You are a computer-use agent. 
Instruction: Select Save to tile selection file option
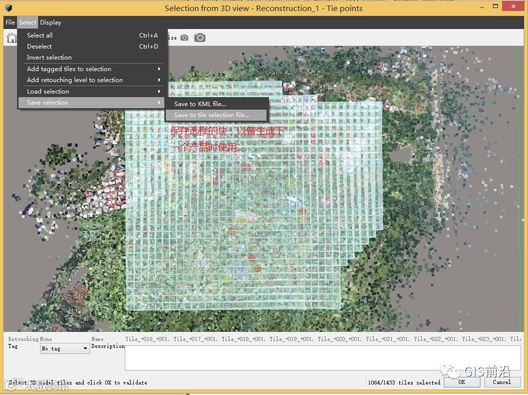tap(211, 115)
